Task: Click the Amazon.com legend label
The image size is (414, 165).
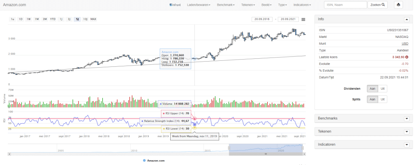Action: (x=156, y=160)
